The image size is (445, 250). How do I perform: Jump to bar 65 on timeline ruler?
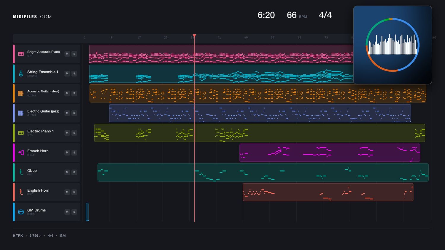299,38
